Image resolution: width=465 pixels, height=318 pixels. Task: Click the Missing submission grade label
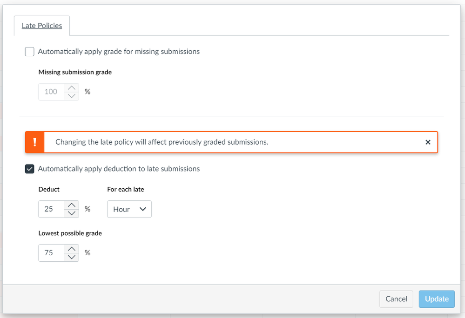click(75, 72)
